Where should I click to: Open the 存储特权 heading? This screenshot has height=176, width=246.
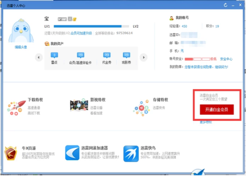point(160,99)
